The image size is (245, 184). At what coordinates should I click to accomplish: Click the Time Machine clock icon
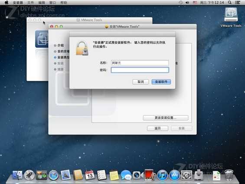pos(181,3)
